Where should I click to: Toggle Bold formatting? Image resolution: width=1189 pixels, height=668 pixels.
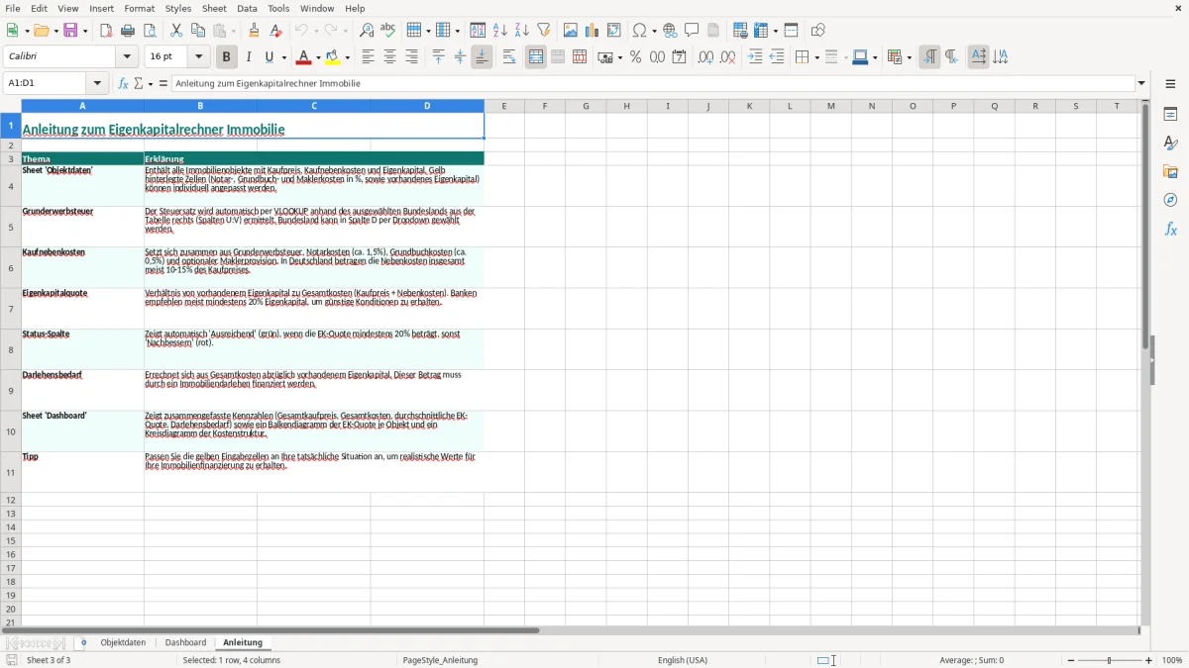(x=226, y=57)
